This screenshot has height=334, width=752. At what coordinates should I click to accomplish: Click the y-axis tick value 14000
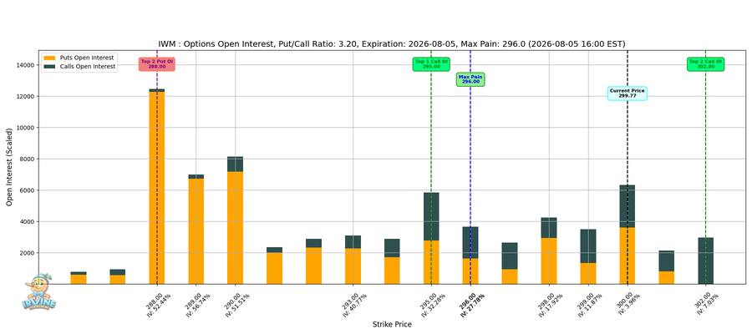pyautogui.click(x=27, y=65)
